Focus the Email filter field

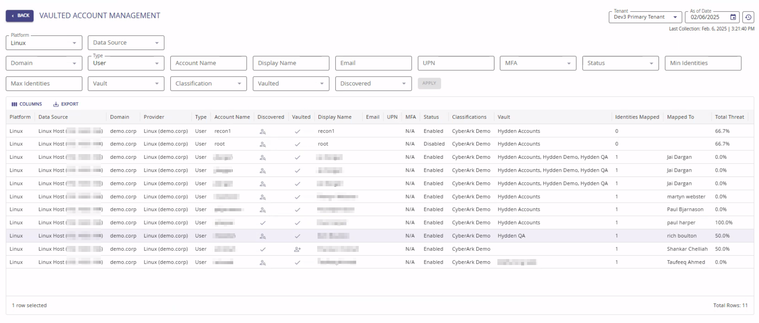(x=373, y=63)
